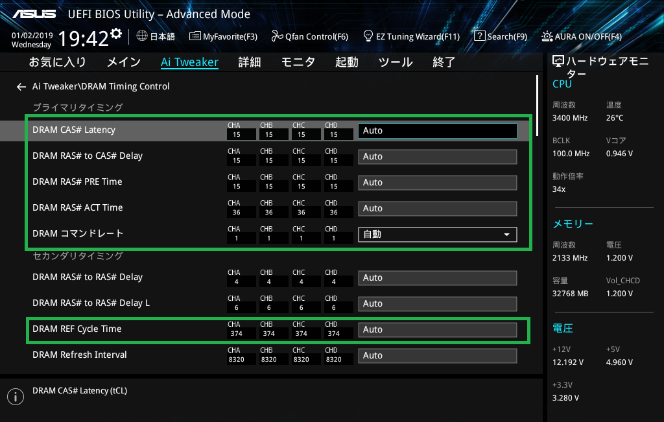664x422 pixels.
Task: Open MyFavorite(F3) list icon
Action: 195,36
